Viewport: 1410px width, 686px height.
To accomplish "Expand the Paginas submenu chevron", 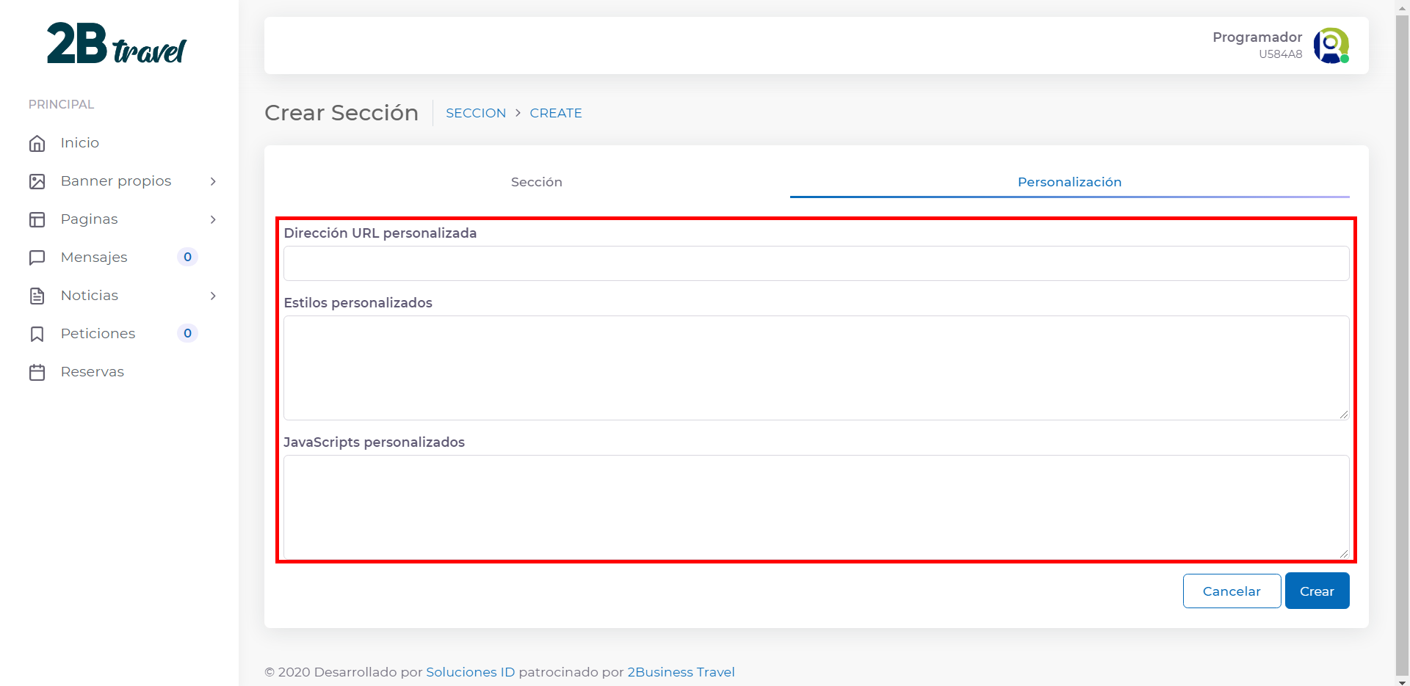I will pyautogui.click(x=213, y=219).
